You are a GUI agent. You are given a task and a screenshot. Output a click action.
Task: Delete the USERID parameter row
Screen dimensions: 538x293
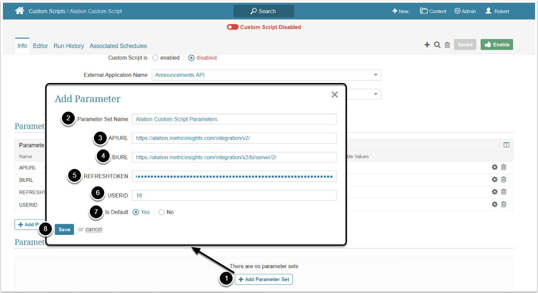tap(504, 204)
